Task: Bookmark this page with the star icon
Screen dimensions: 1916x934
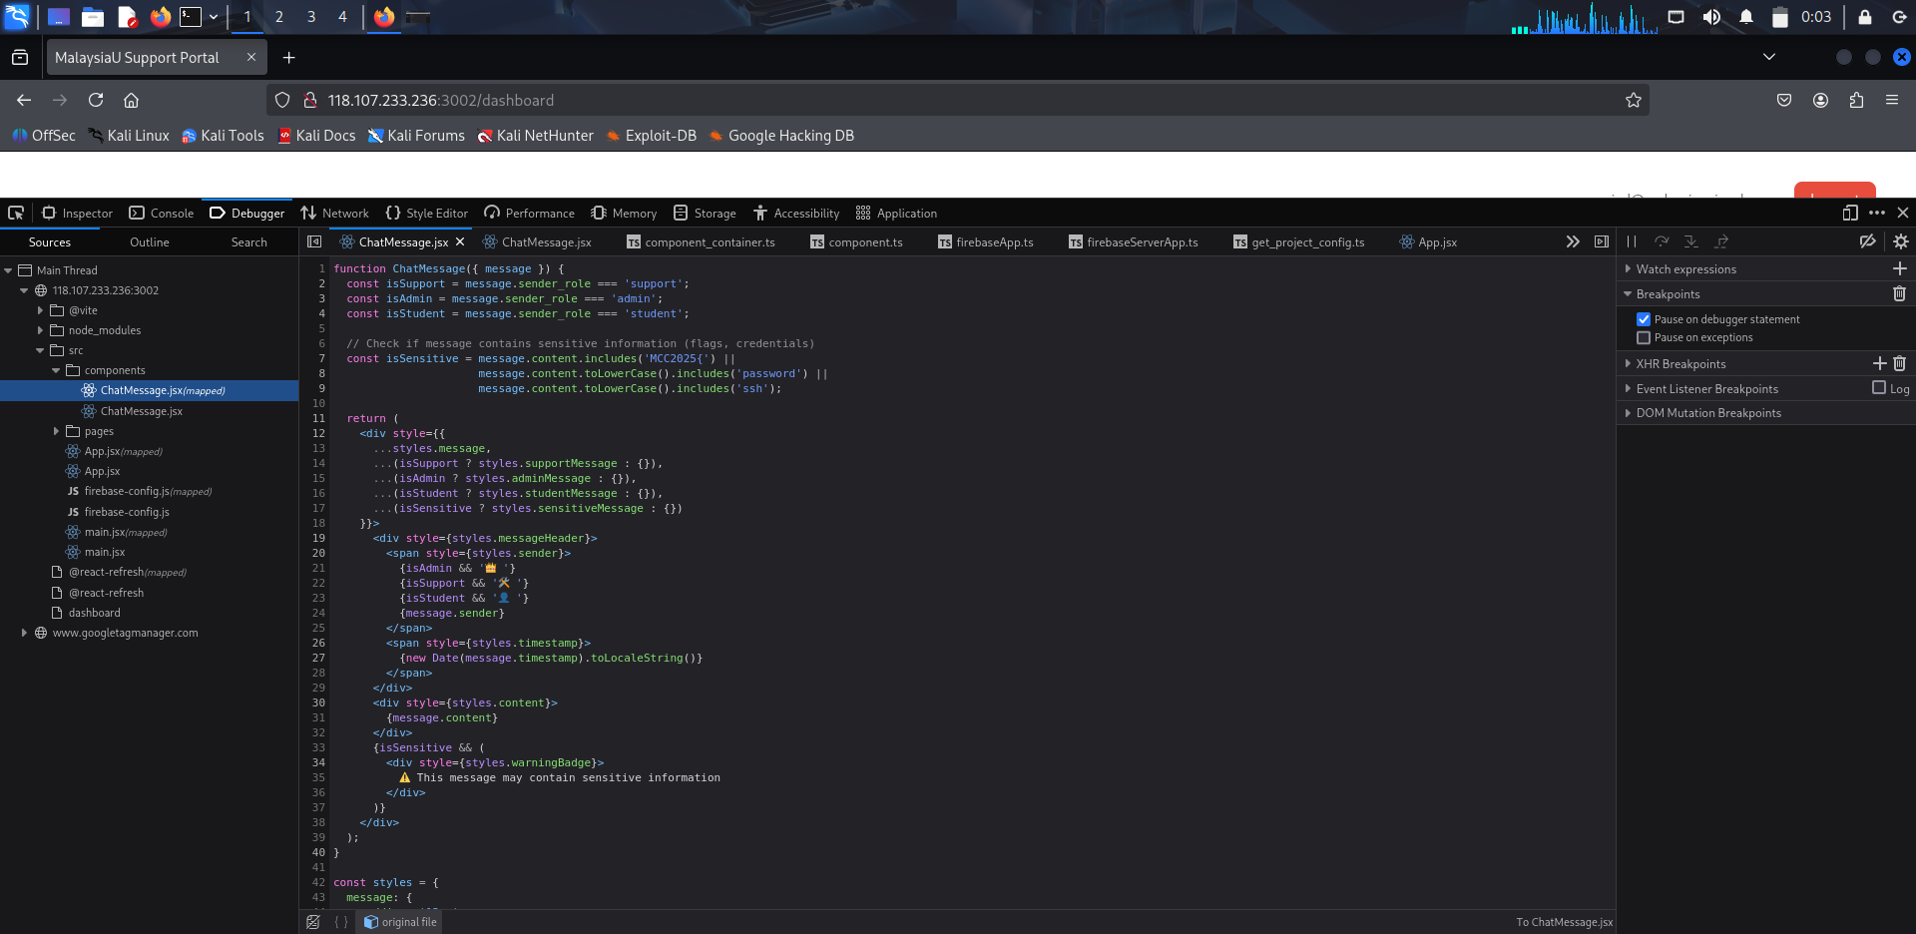Action: (1633, 100)
